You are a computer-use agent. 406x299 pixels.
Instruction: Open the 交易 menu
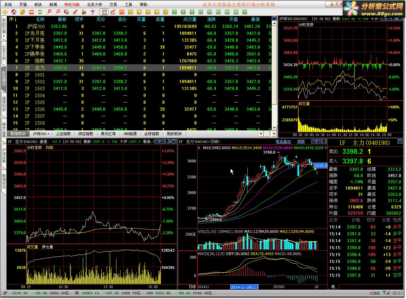(x=113, y=4)
